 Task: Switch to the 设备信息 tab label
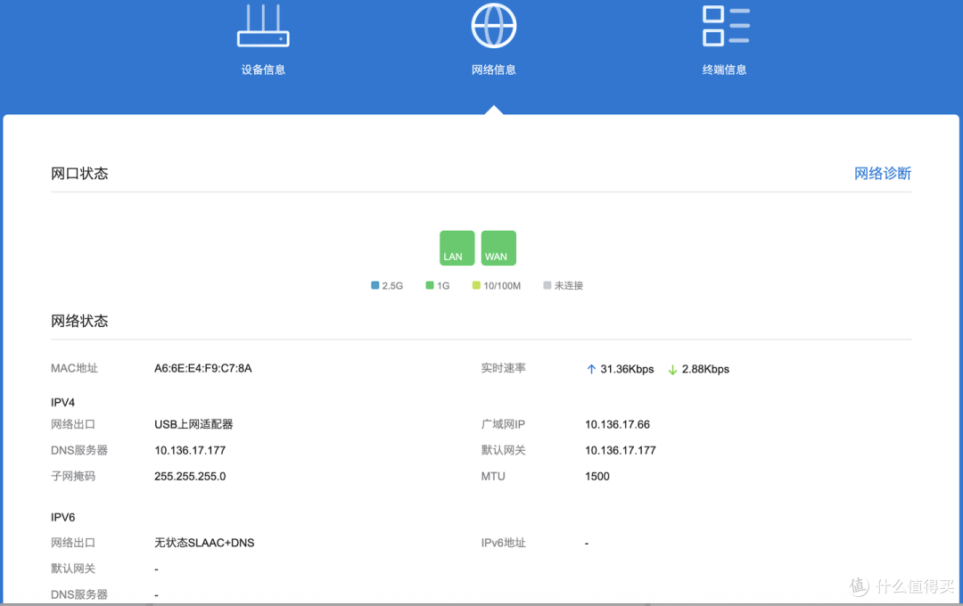point(263,70)
